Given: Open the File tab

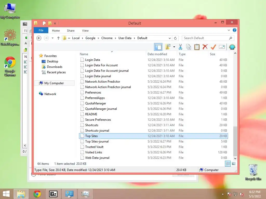Looking at the screenshot, I should pos(41,31).
